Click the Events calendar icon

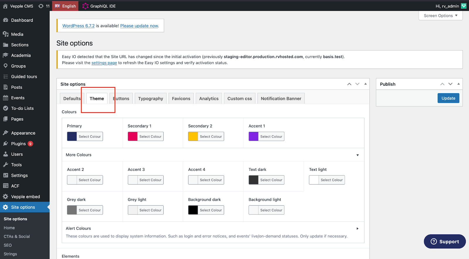click(6, 98)
